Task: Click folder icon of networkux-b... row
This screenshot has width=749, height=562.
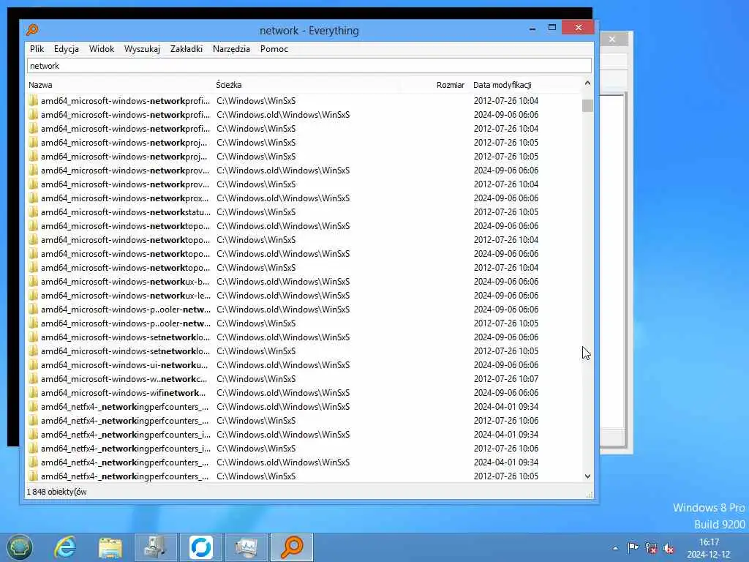Action: [x=33, y=282]
